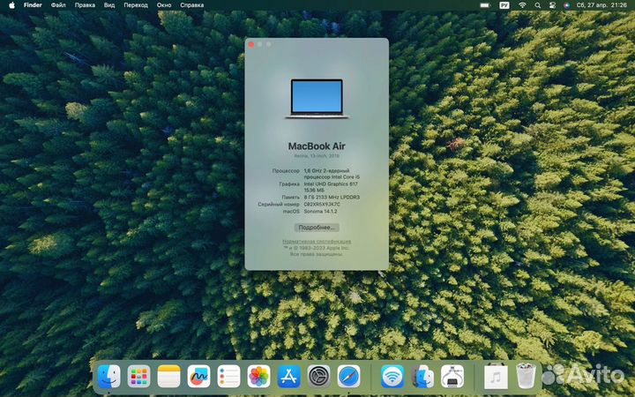The width and height of the screenshot is (635, 397).
Task: Open the Finder menu
Action: 33,5
